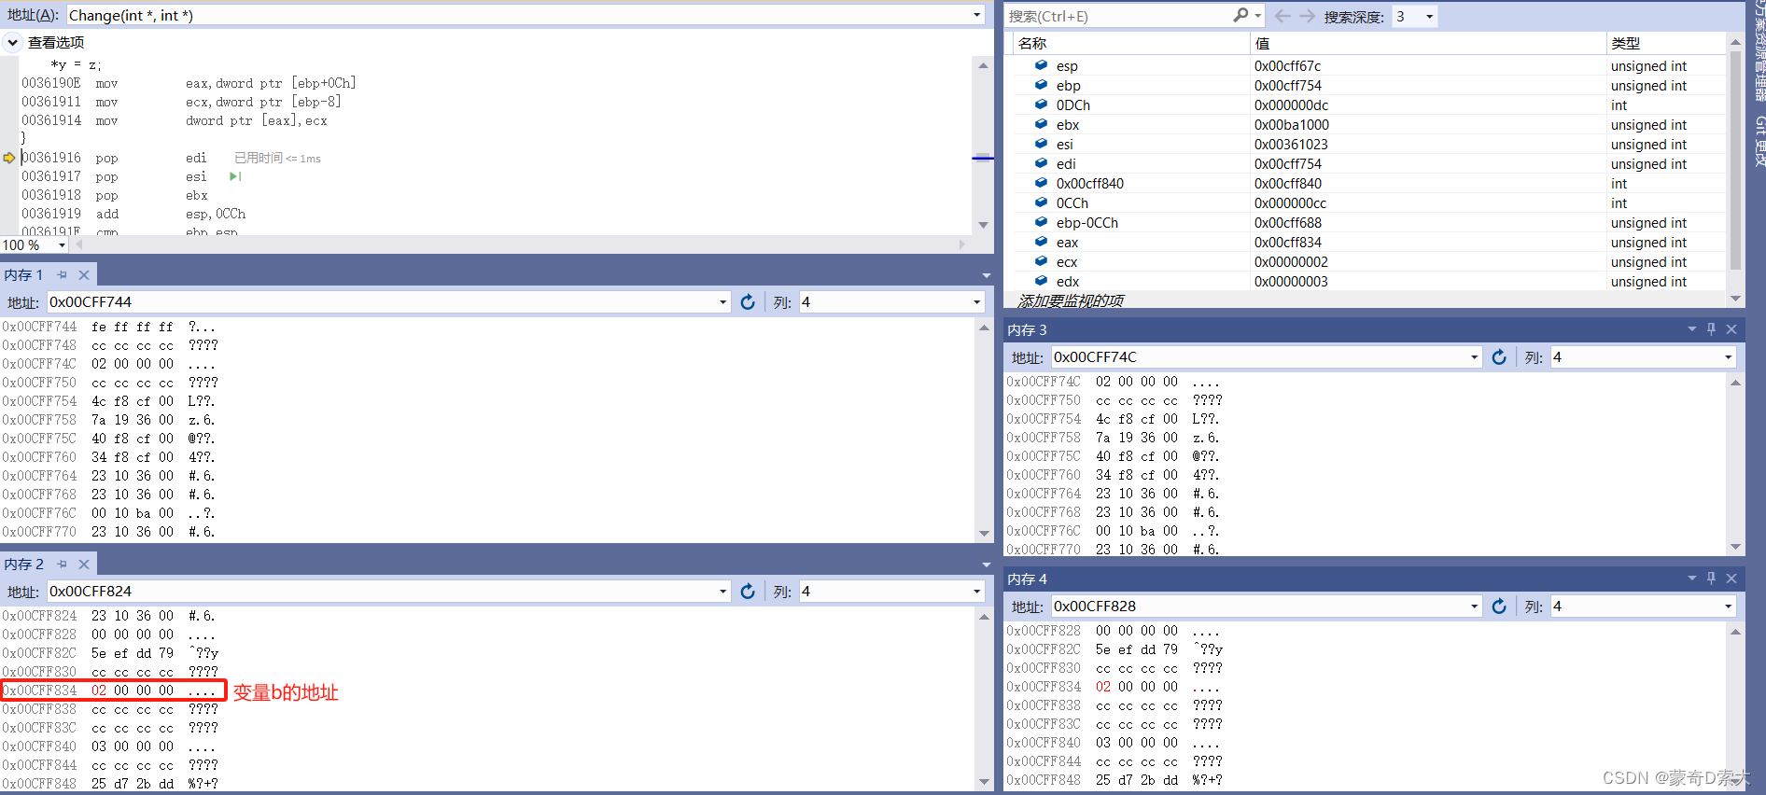The width and height of the screenshot is (1766, 795).
Task: Open the 搜索深度 depth dropdown
Action: (x=1429, y=17)
